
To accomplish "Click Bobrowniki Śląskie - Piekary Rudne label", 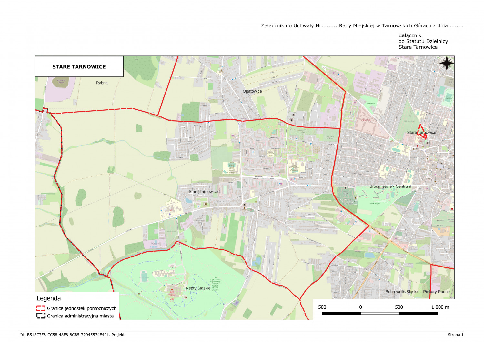I will [417, 292].
